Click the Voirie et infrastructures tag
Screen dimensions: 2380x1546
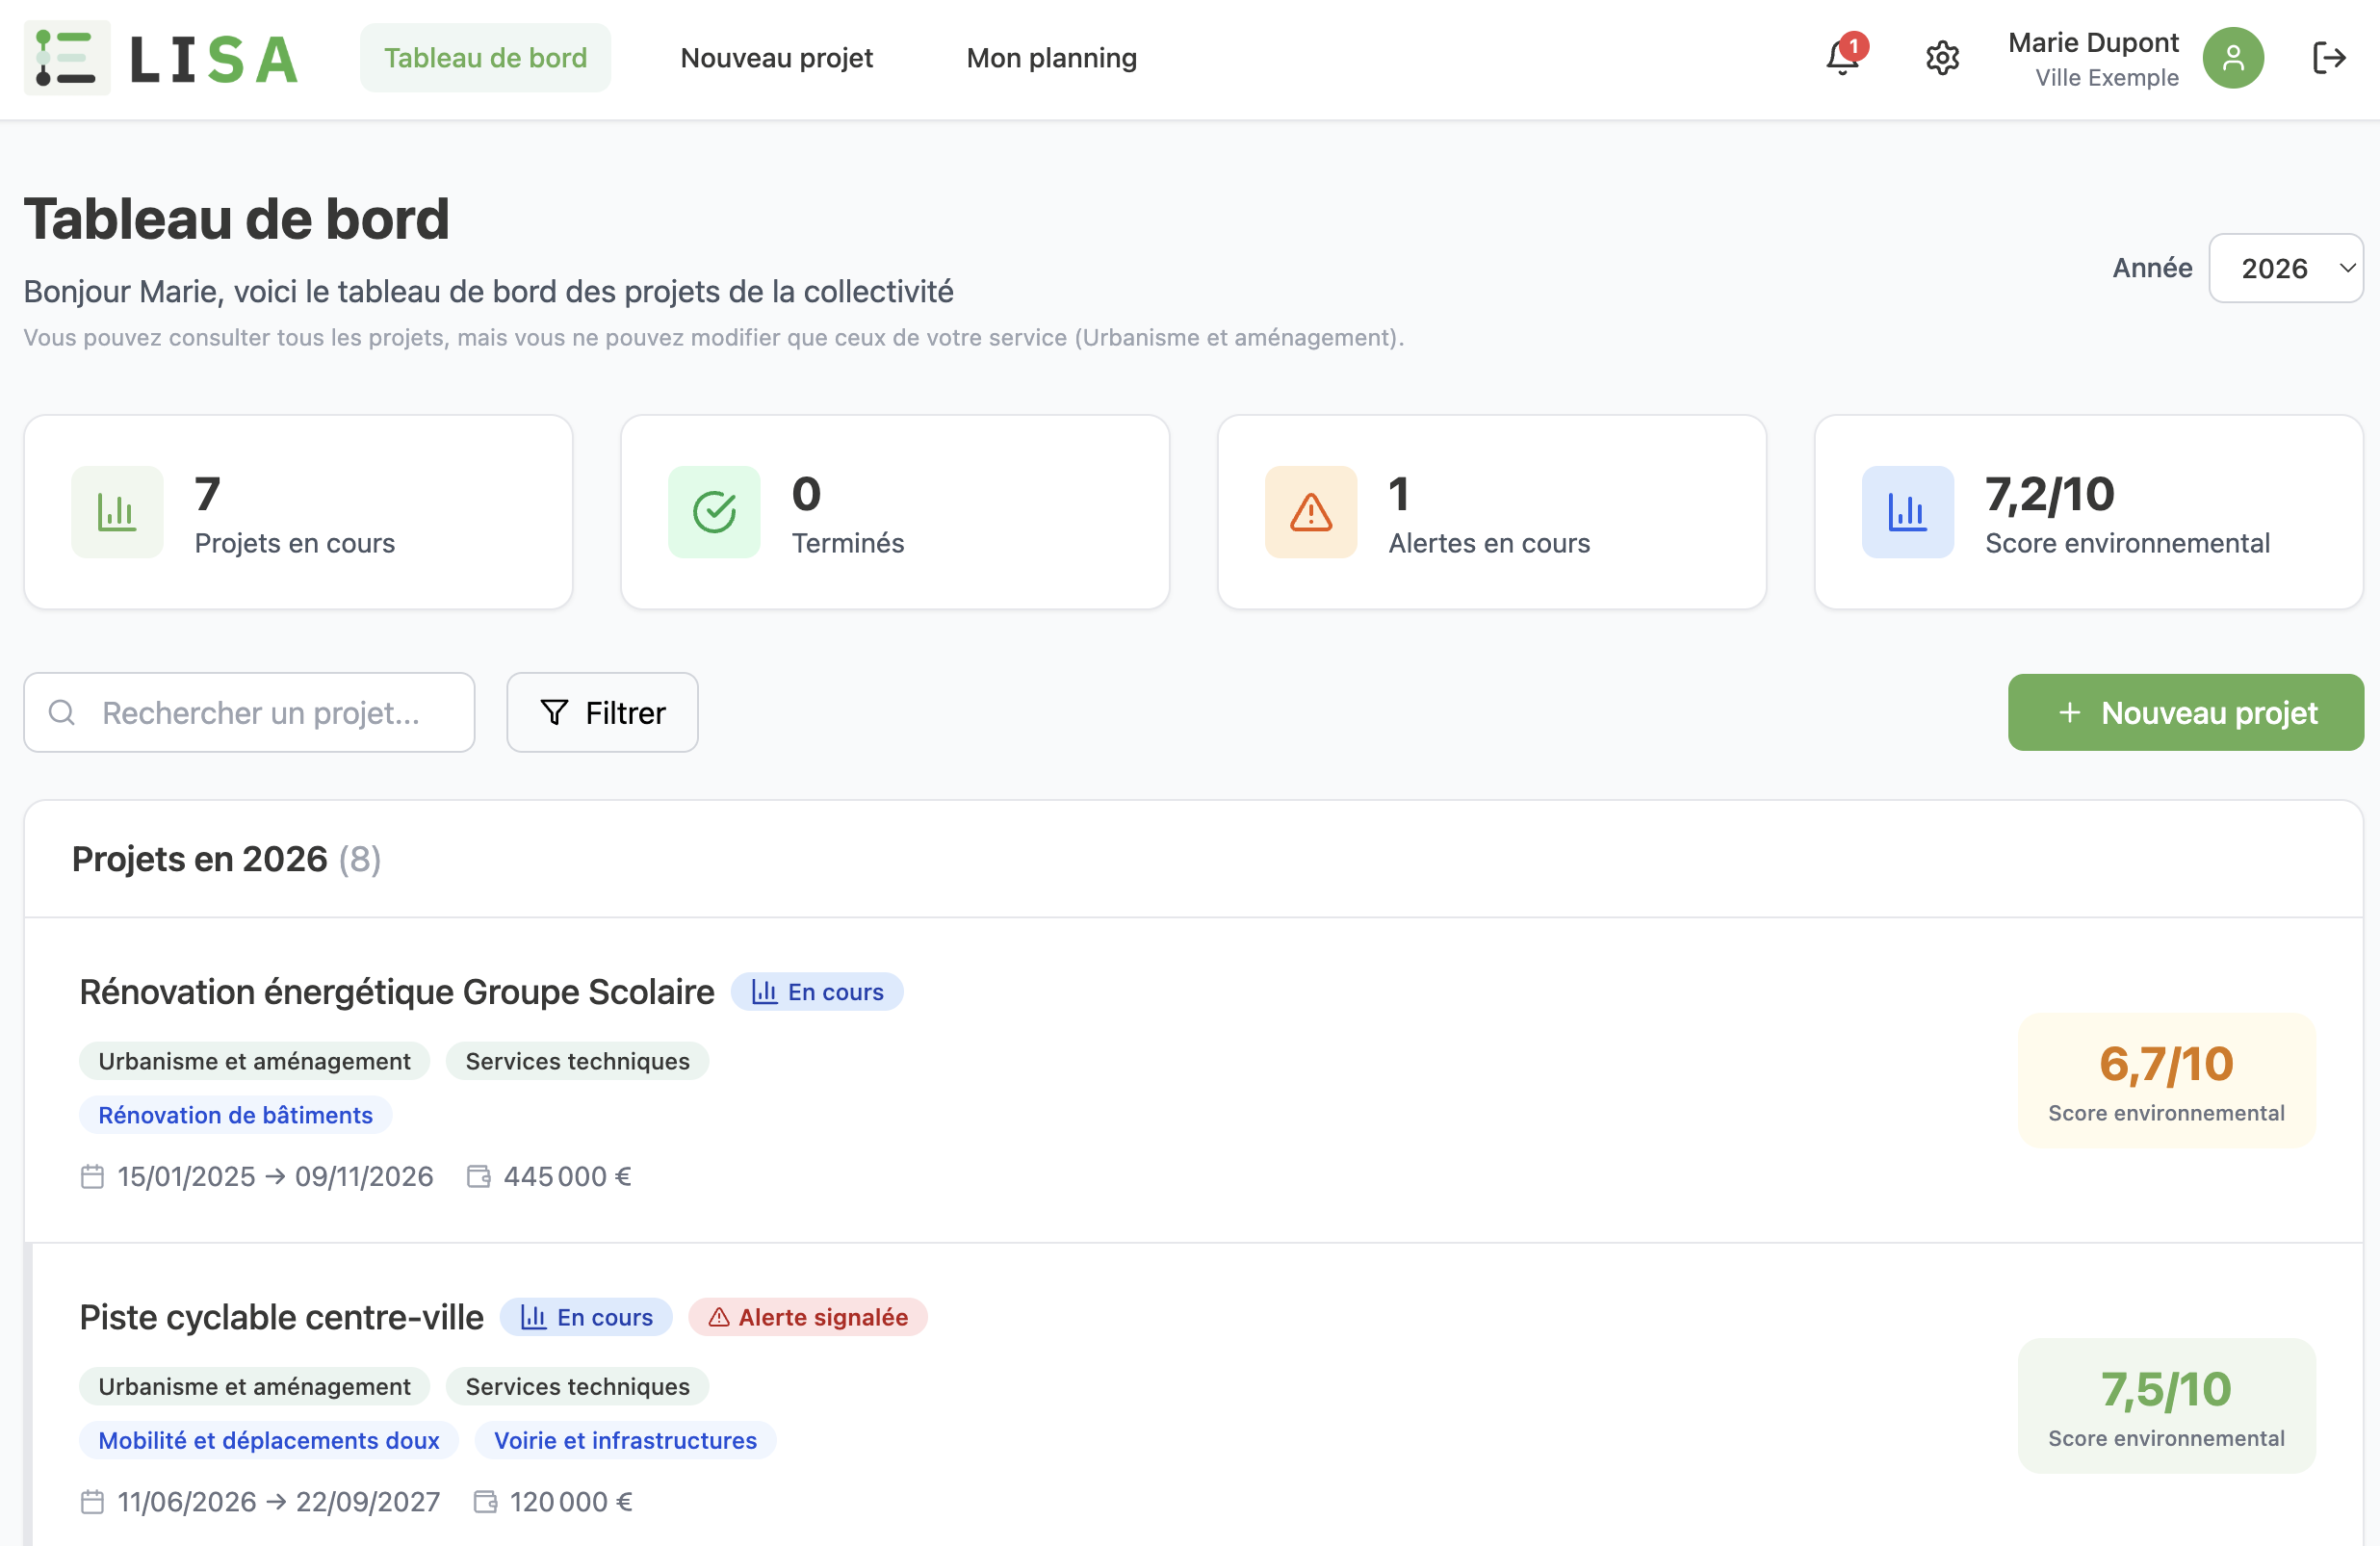click(x=626, y=1440)
